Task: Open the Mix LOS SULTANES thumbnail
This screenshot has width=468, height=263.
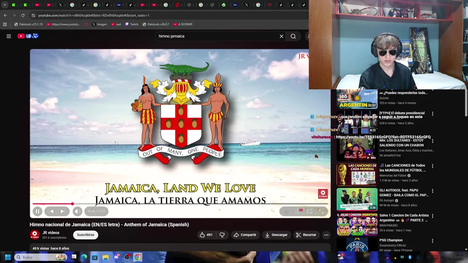Action: [357, 149]
